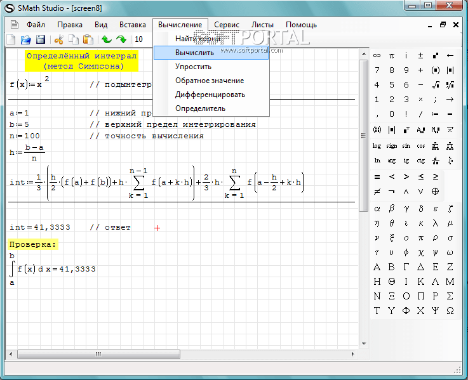Insert the right arrow → symbol

click(x=450, y=100)
